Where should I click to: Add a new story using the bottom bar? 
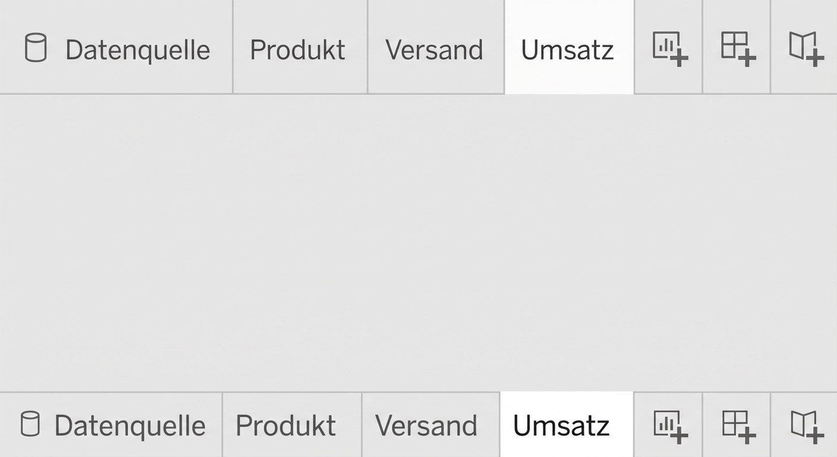[806, 425]
